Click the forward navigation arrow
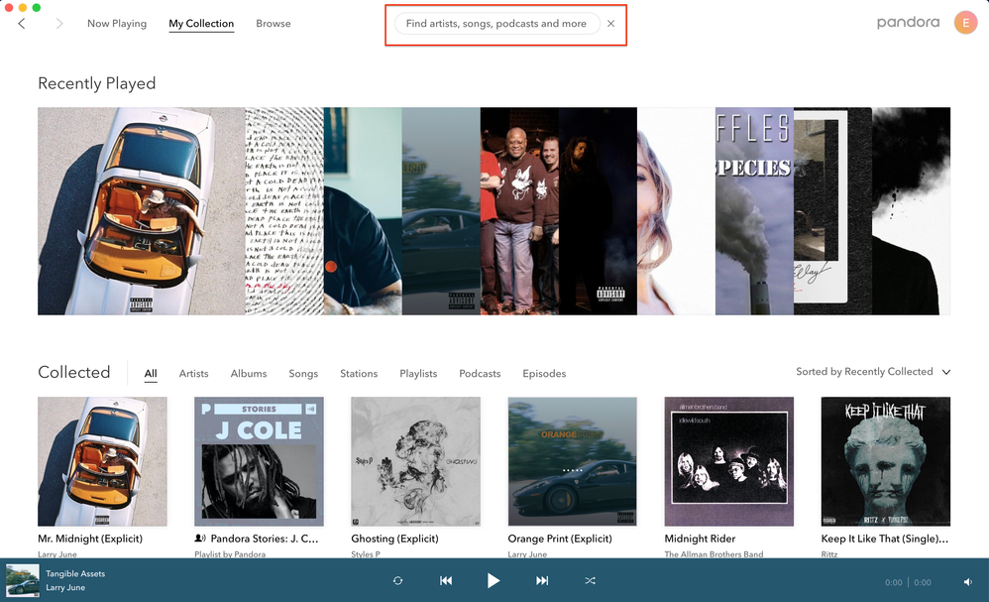Image resolution: width=989 pixels, height=602 pixels. pyautogui.click(x=59, y=24)
